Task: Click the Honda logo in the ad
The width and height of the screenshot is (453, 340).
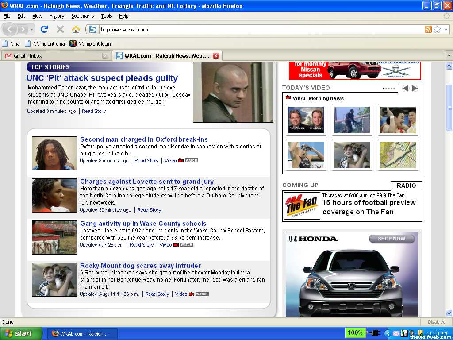Action: (x=313, y=239)
